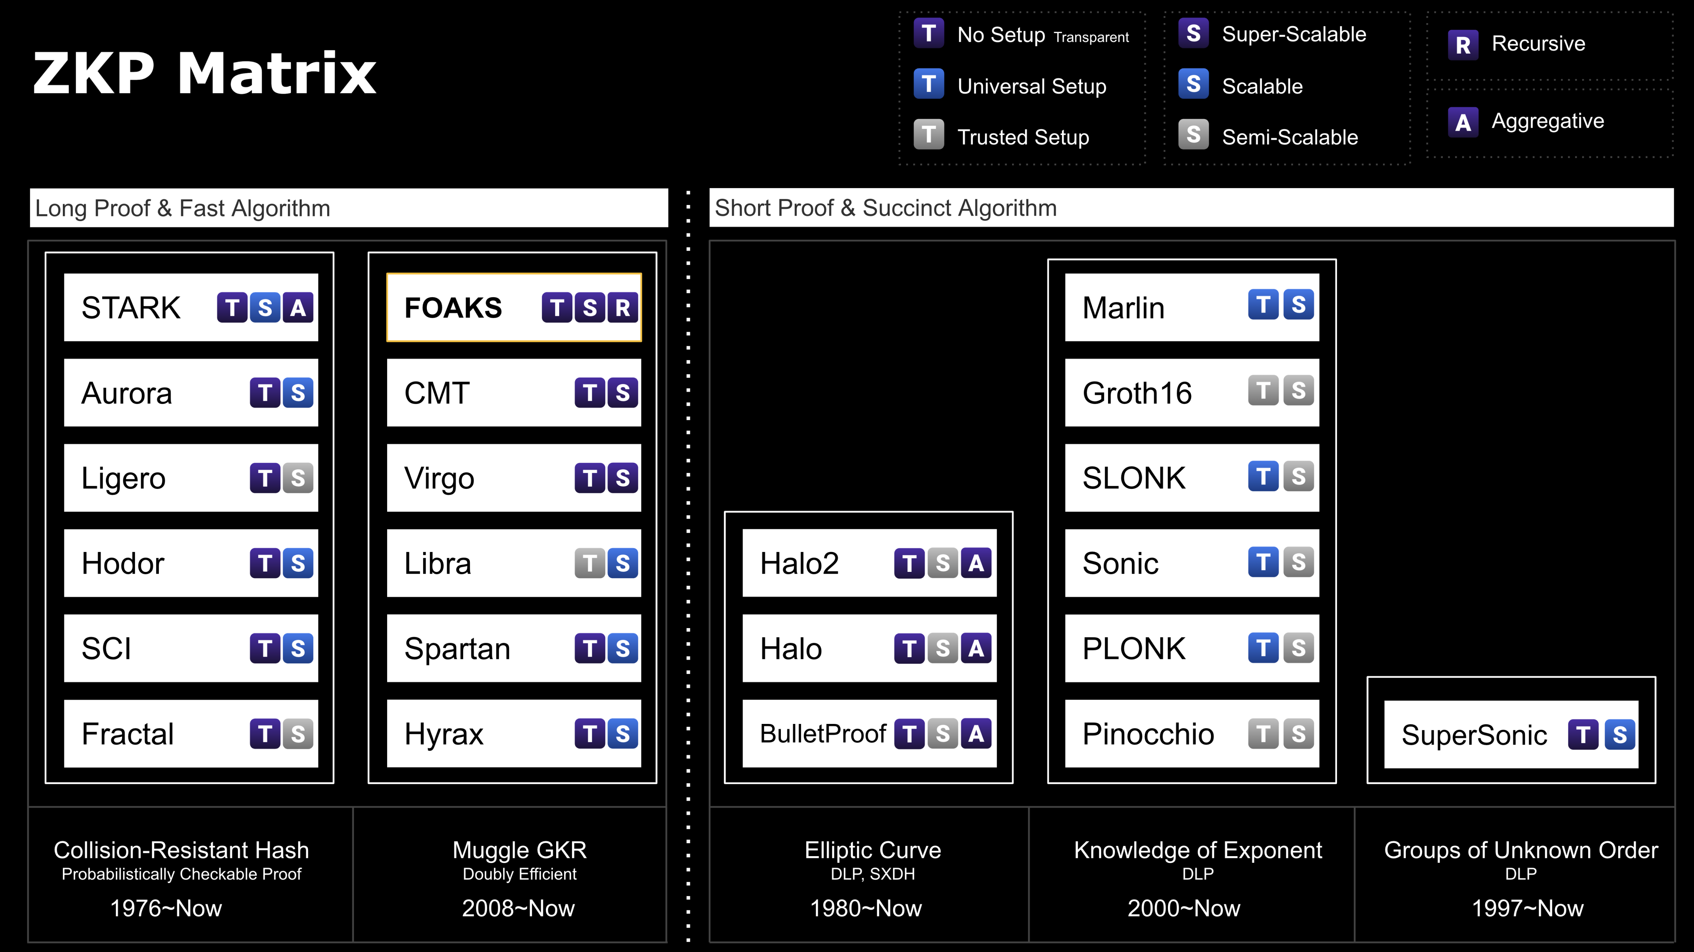The height and width of the screenshot is (952, 1694).
Task: Click the "Muggle GKR" category label
Action: (519, 850)
